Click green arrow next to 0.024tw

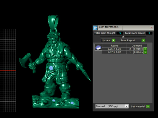tap(145, 52)
